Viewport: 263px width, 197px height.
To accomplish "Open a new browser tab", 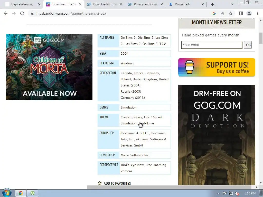I will coord(212,4).
